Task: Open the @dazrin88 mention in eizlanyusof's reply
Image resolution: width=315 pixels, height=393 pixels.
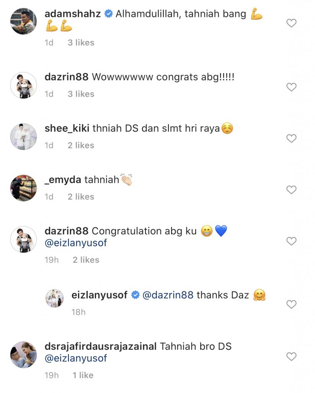Action: pyautogui.click(x=168, y=295)
